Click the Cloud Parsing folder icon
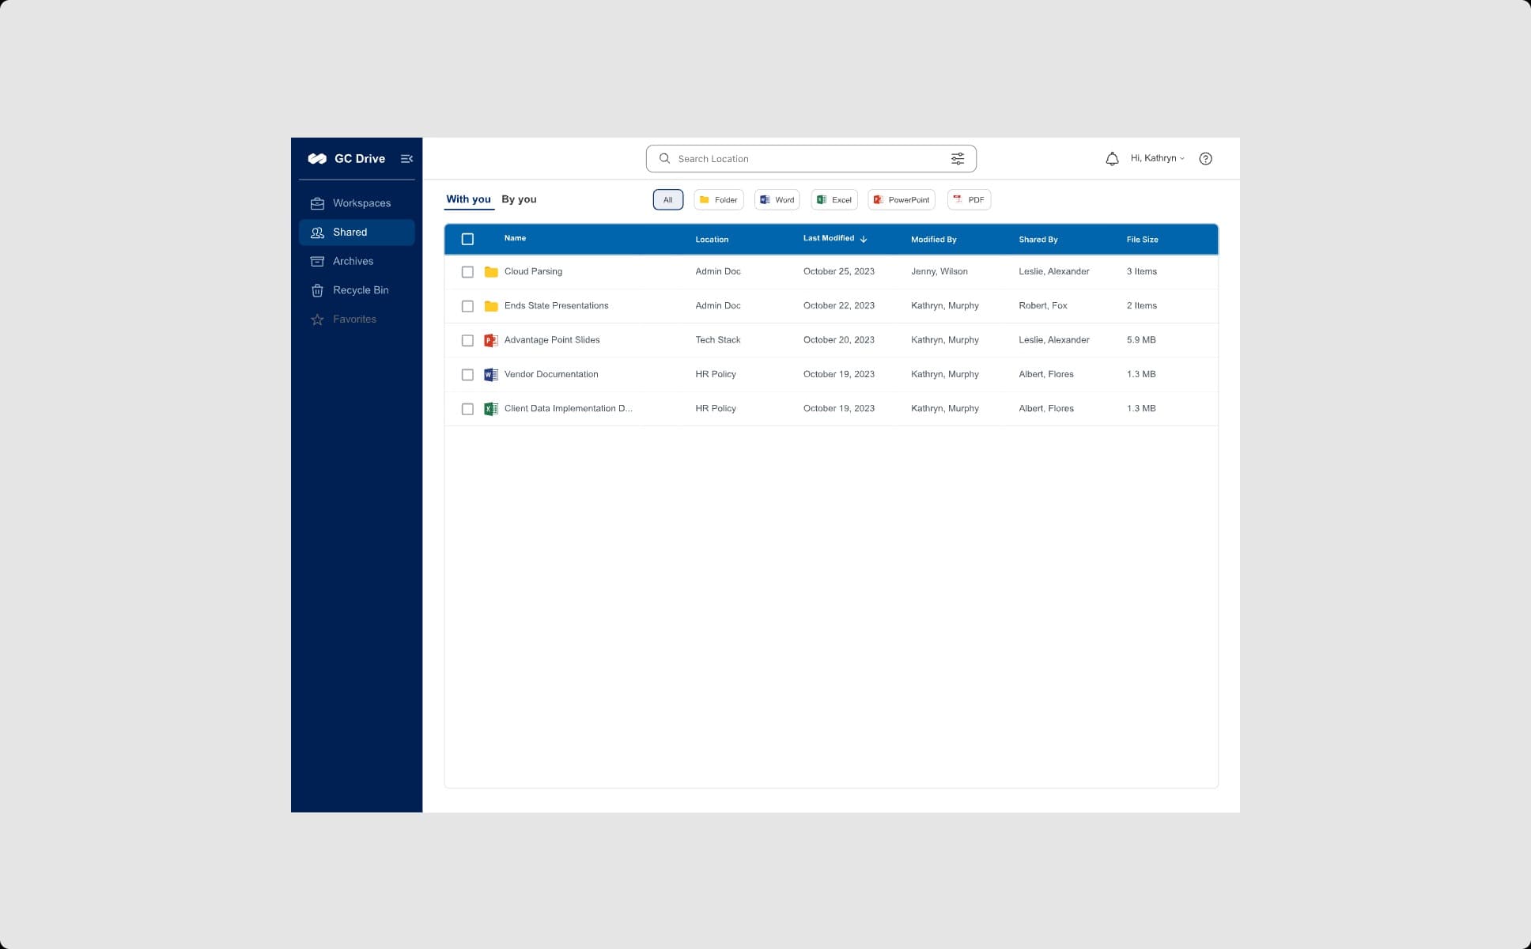Image resolution: width=1531 pixels, height=949 pixels. (491, 272)
